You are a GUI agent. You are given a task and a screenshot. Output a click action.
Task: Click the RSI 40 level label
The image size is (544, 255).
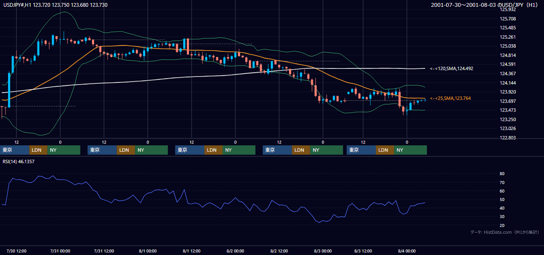point(502,208)
